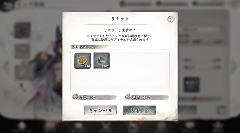Screen dimensions: 240x133
Task: Click the キャンセル button
Action: coord(100,110)
